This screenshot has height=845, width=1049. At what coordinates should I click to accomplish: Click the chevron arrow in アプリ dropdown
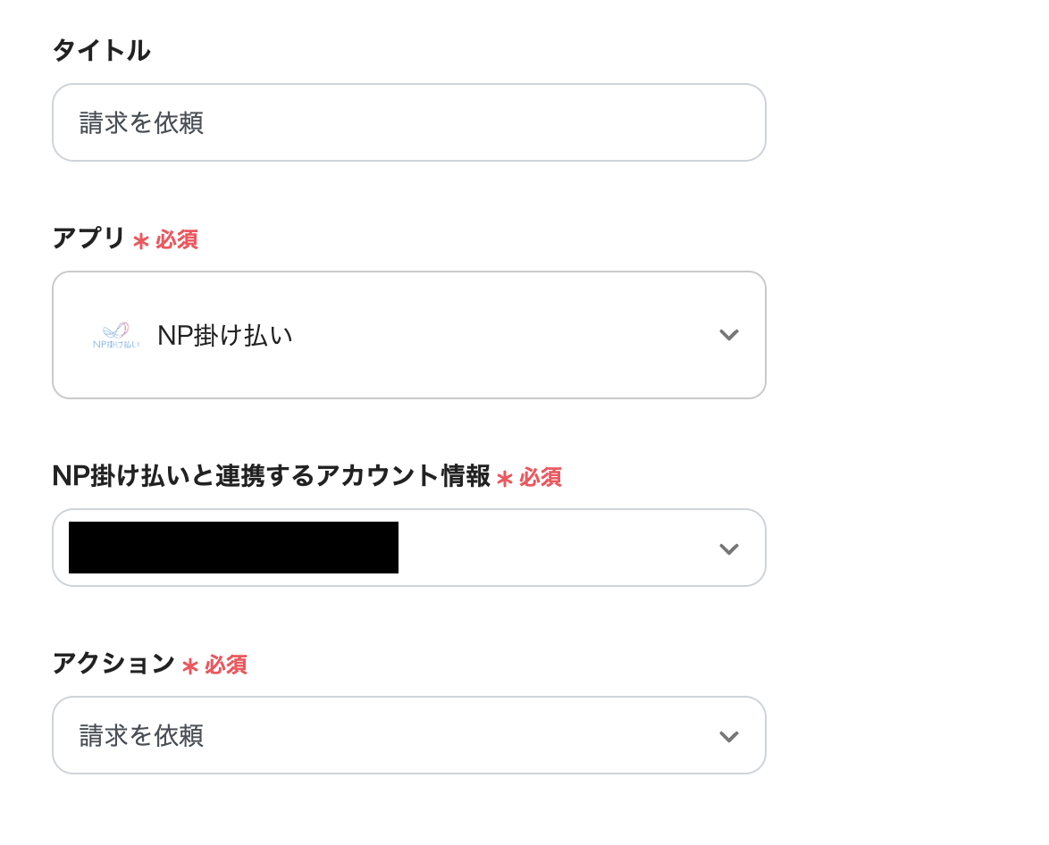(x=729, y=335)
